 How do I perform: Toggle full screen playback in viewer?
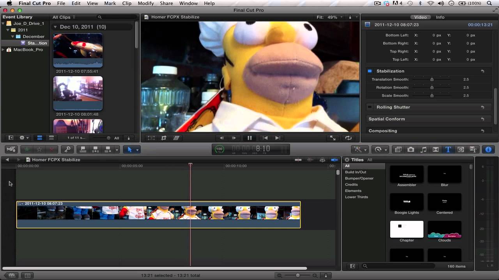coord(333,138)
